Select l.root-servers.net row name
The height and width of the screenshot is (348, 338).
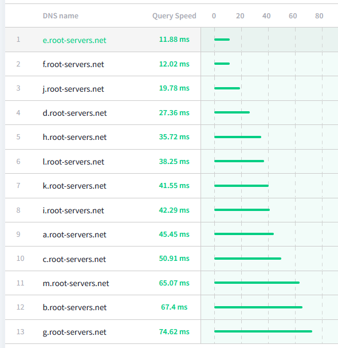[x=73, y=162]
